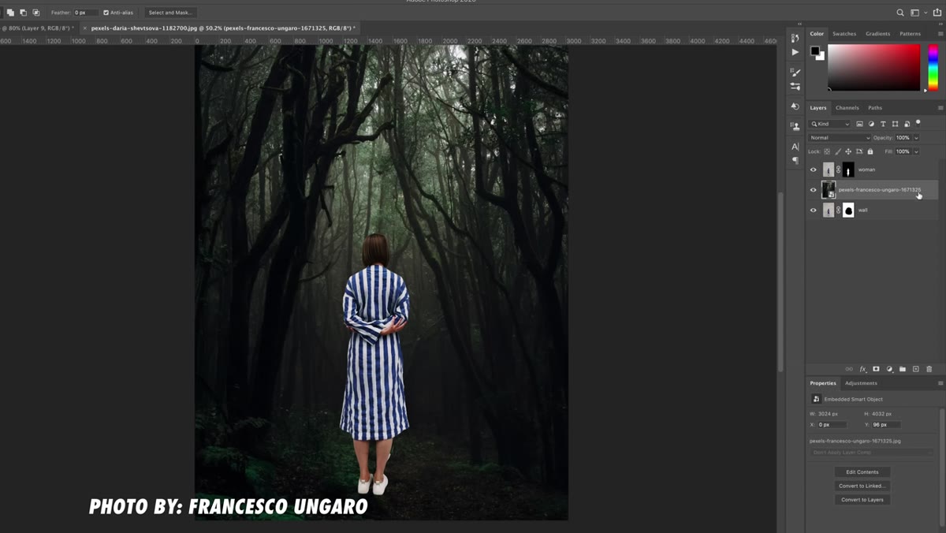Open the Actions panel play icon
This screenshot has width=946, height=533.
(795, 52)
